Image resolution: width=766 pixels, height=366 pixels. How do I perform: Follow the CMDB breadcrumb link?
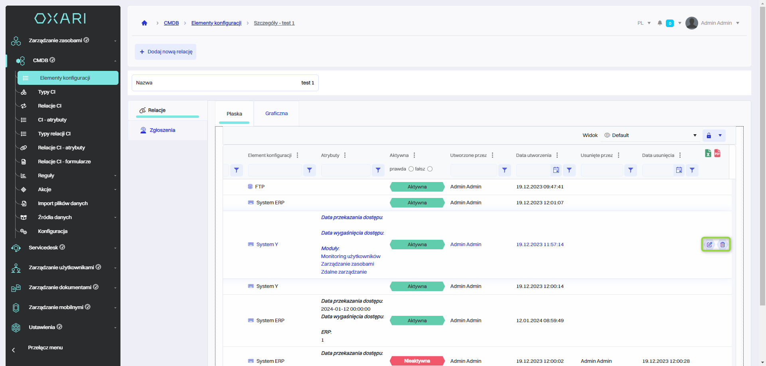171,23
